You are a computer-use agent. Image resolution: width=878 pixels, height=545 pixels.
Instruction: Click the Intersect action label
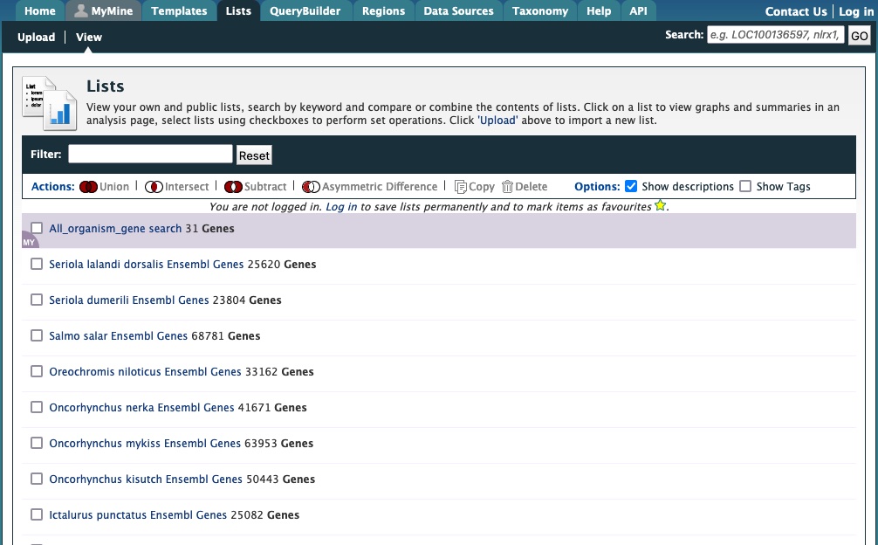(187, 187)
